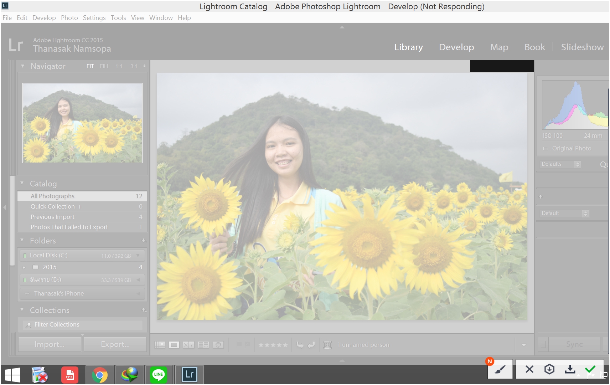The width and height of the screenshot is (610, 385).
Task: Click the Lr identity plate logo
Action: coord(16,46)
